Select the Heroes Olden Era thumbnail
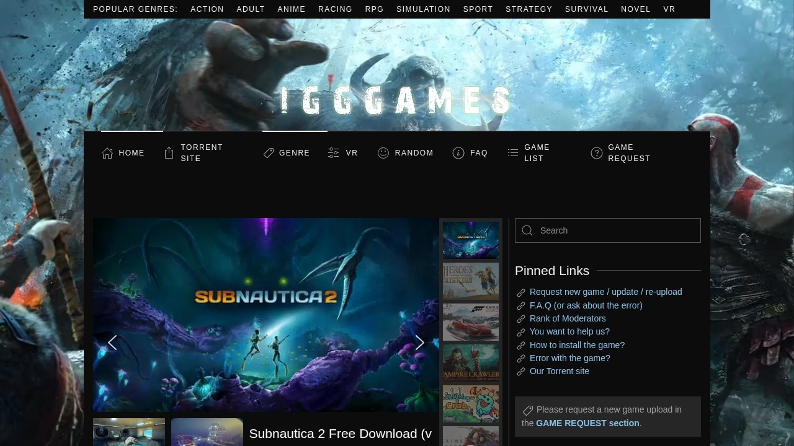This screenshot has width=794, height=446. pyautogui.click(x=471, y=281)
